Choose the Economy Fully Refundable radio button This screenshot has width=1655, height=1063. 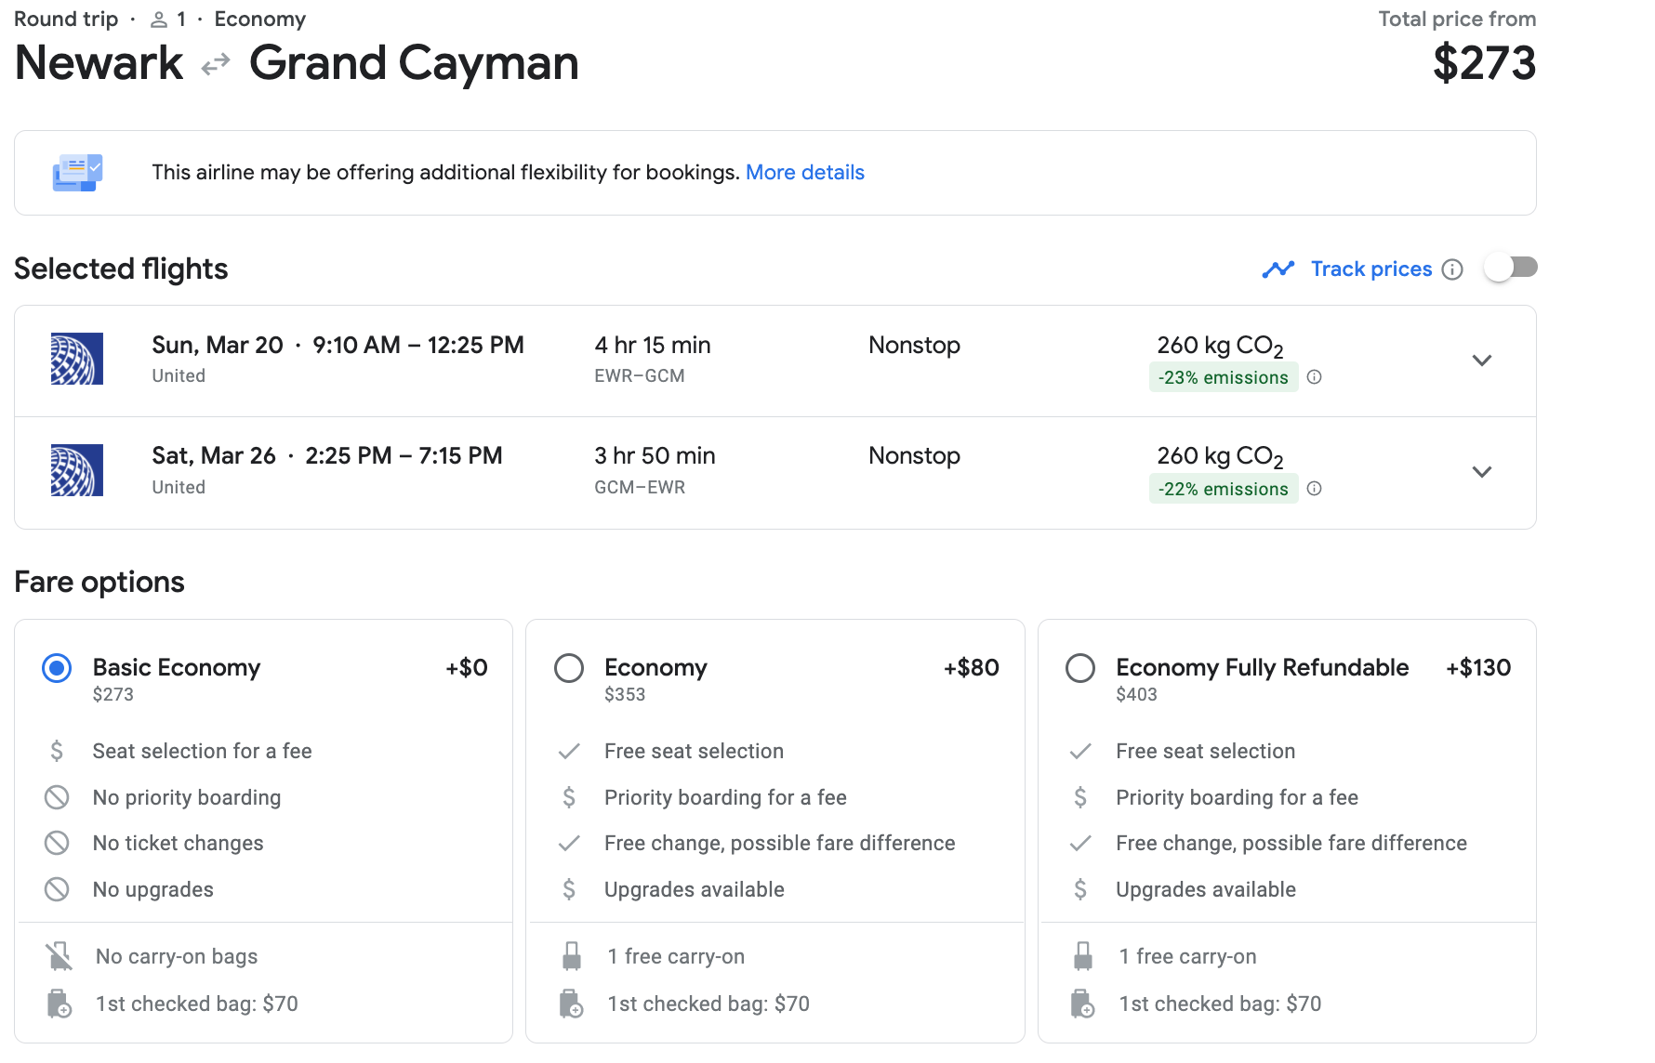[1080, 668]
